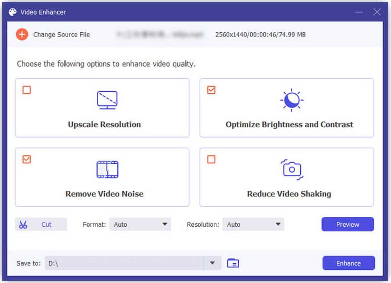Disable the Remove Video Noise checkbox

27,159
